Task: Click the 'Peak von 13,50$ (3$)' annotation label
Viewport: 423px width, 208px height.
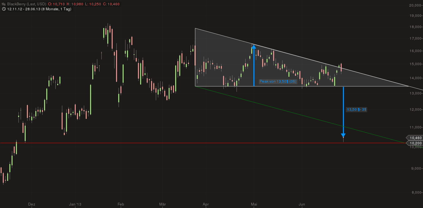Action: click(x=278, y=81)
